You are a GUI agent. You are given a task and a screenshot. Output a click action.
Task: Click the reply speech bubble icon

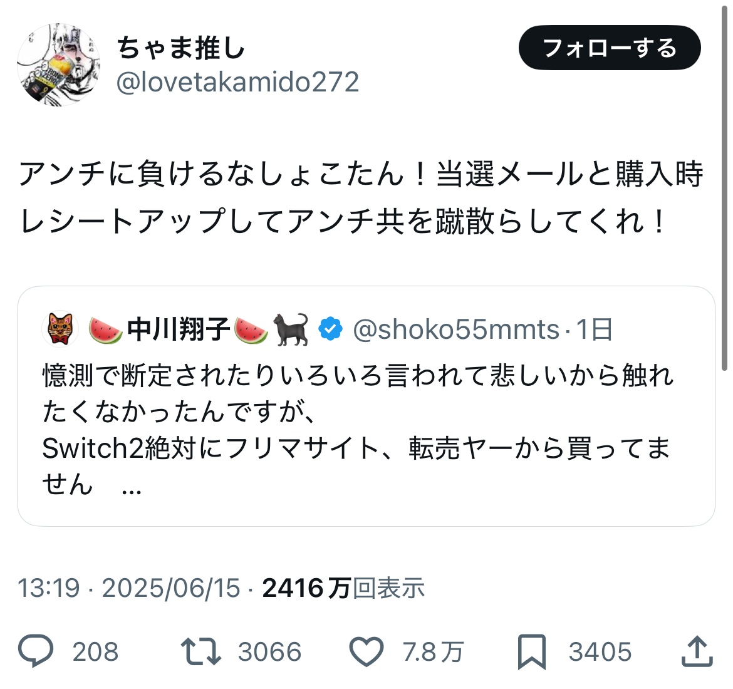pos(36,651)
